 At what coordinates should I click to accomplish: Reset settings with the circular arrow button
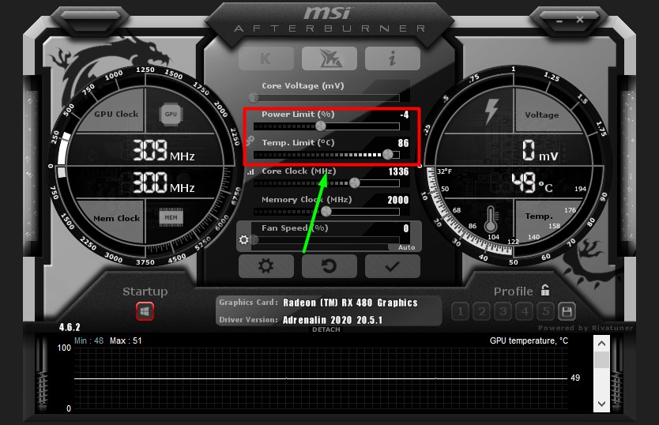point(329,266)
